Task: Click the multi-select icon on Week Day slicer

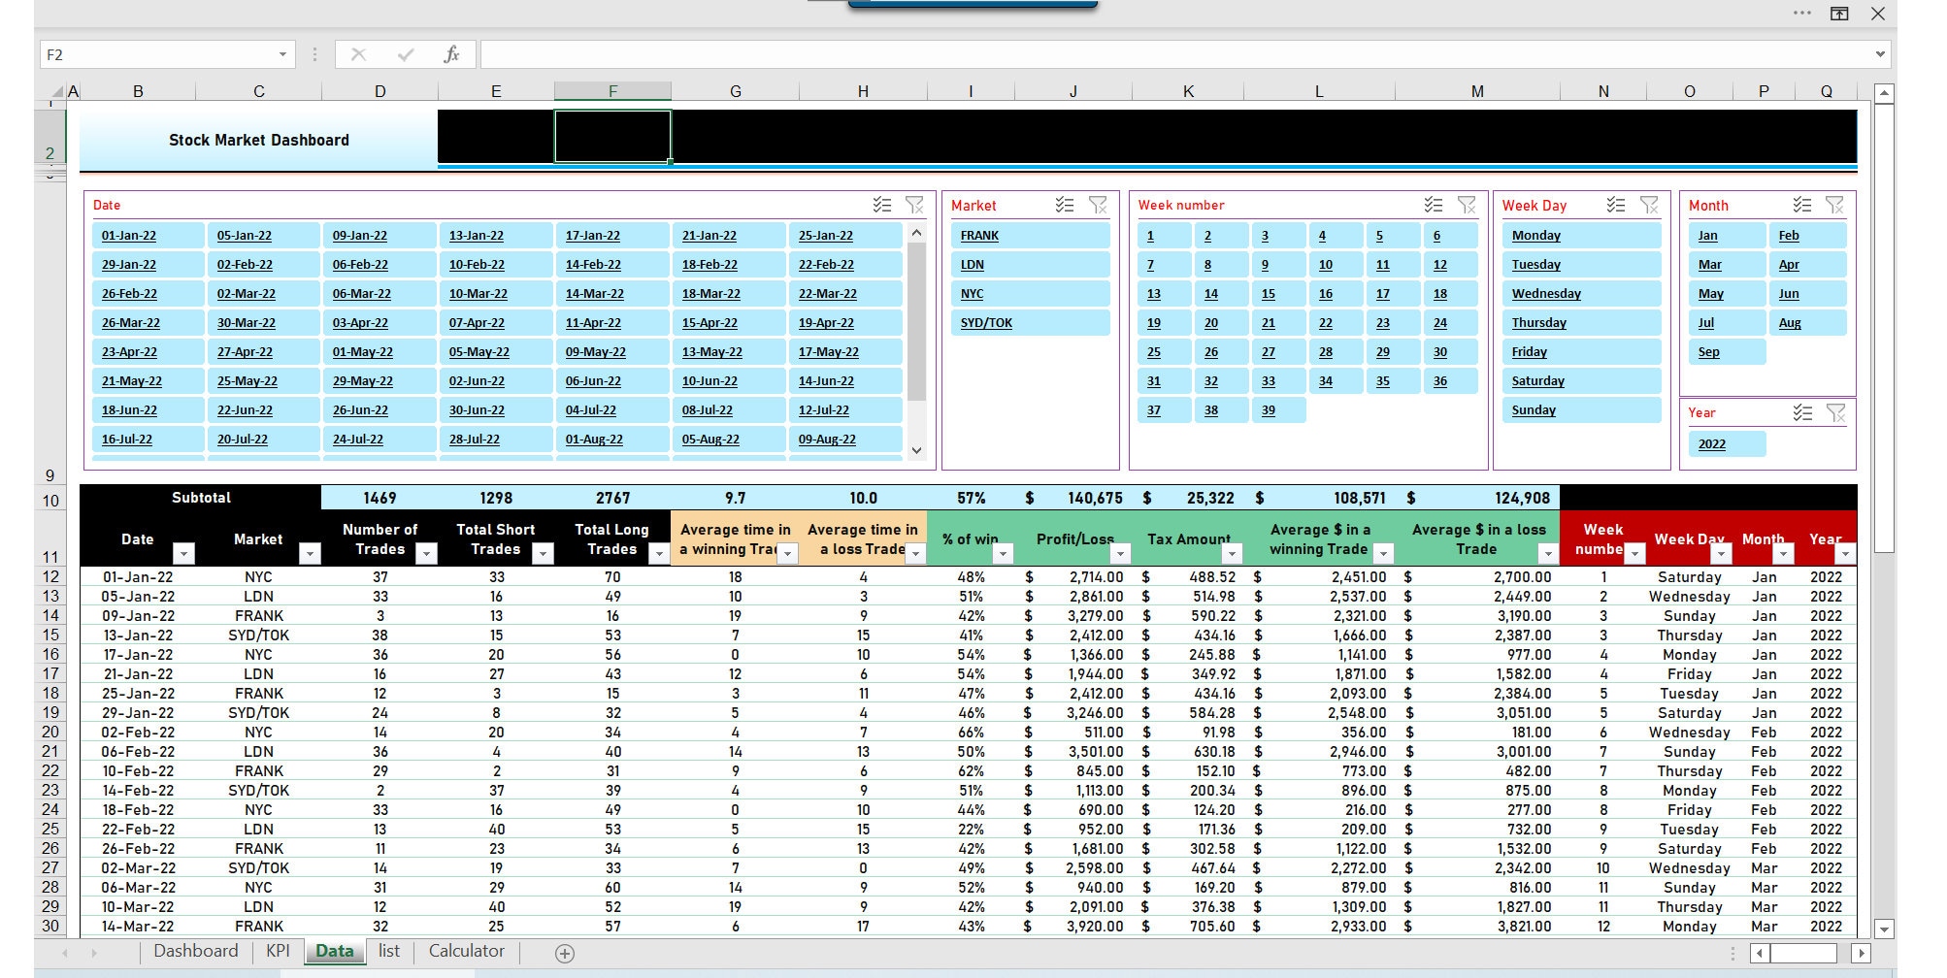Action: [1616, 205]
